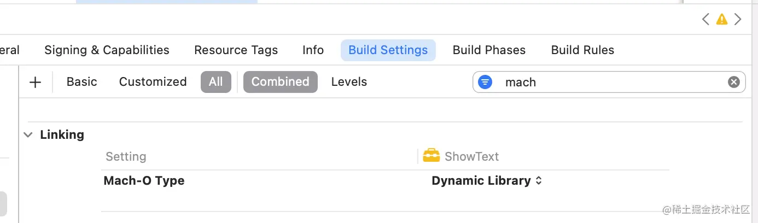Add a build setting with plus button
Screen dimensions: 758x223
pos(35,82)
